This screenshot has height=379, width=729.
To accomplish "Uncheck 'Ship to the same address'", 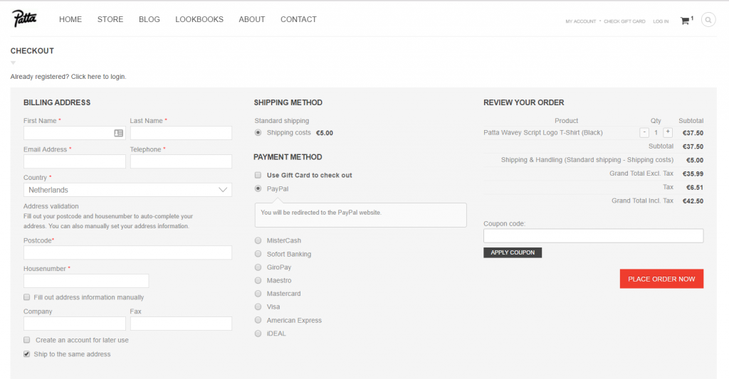I will click(x=27, y=354).
